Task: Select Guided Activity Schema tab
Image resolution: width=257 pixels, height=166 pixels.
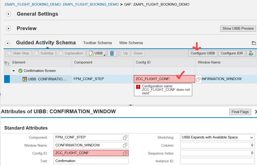Action: 46,43
